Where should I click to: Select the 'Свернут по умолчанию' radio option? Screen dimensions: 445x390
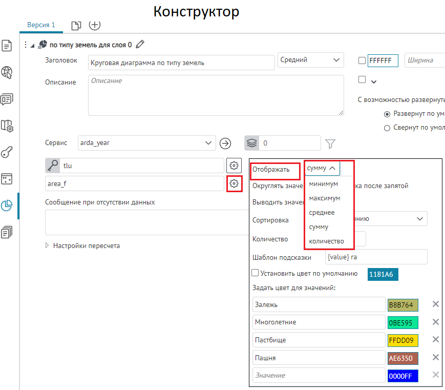[387, 128]
